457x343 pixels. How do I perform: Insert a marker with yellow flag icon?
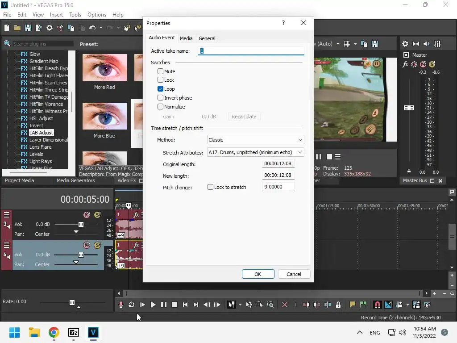(x=353, y=305)
